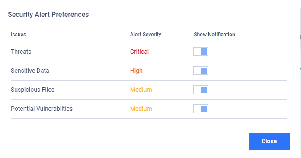301x158 pixels.
Task: Click white off-side of Sensitive Data switch
Action: click(x=197, y=71)
